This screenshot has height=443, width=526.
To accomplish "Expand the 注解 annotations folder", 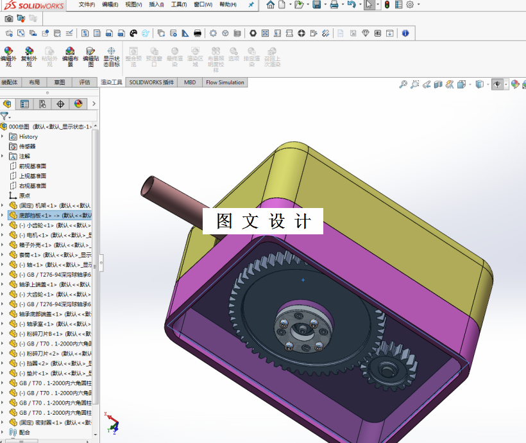I will pos(3,156).
